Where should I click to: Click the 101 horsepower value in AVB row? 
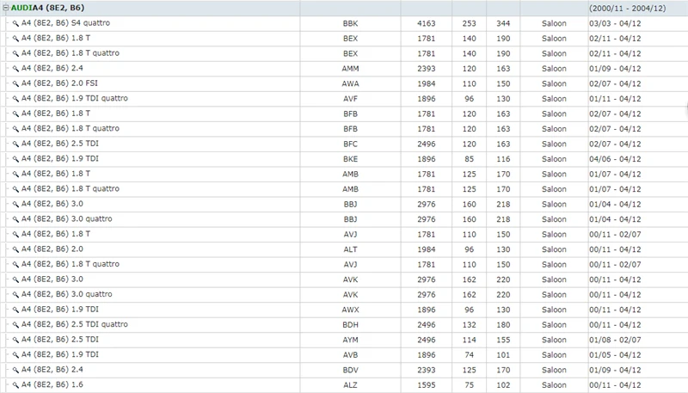click(x=503, y=355)
